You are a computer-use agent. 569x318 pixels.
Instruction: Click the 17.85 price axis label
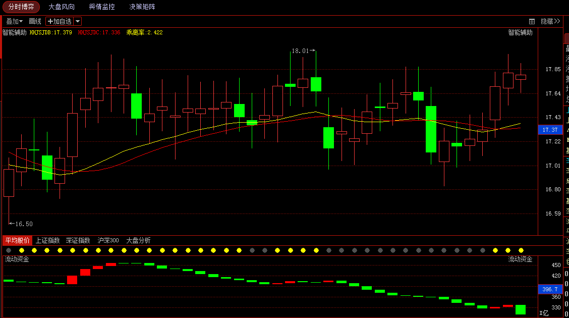[553, 69]
